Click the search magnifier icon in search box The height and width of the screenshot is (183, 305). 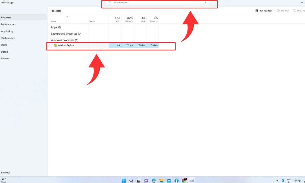click(x=110, y=3)
